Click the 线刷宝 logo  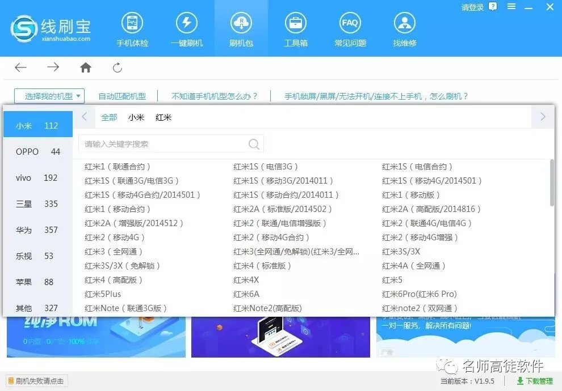51,29
